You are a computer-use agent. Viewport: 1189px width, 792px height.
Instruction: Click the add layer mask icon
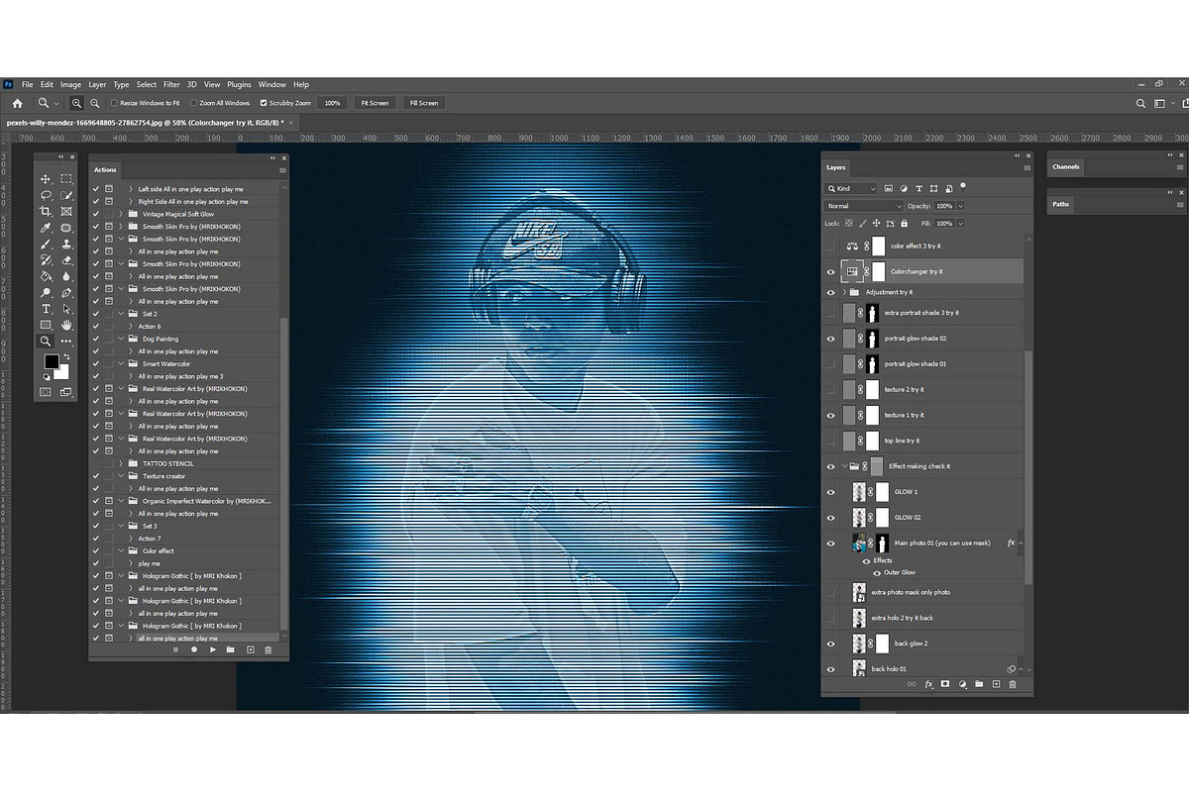(945, 684)
